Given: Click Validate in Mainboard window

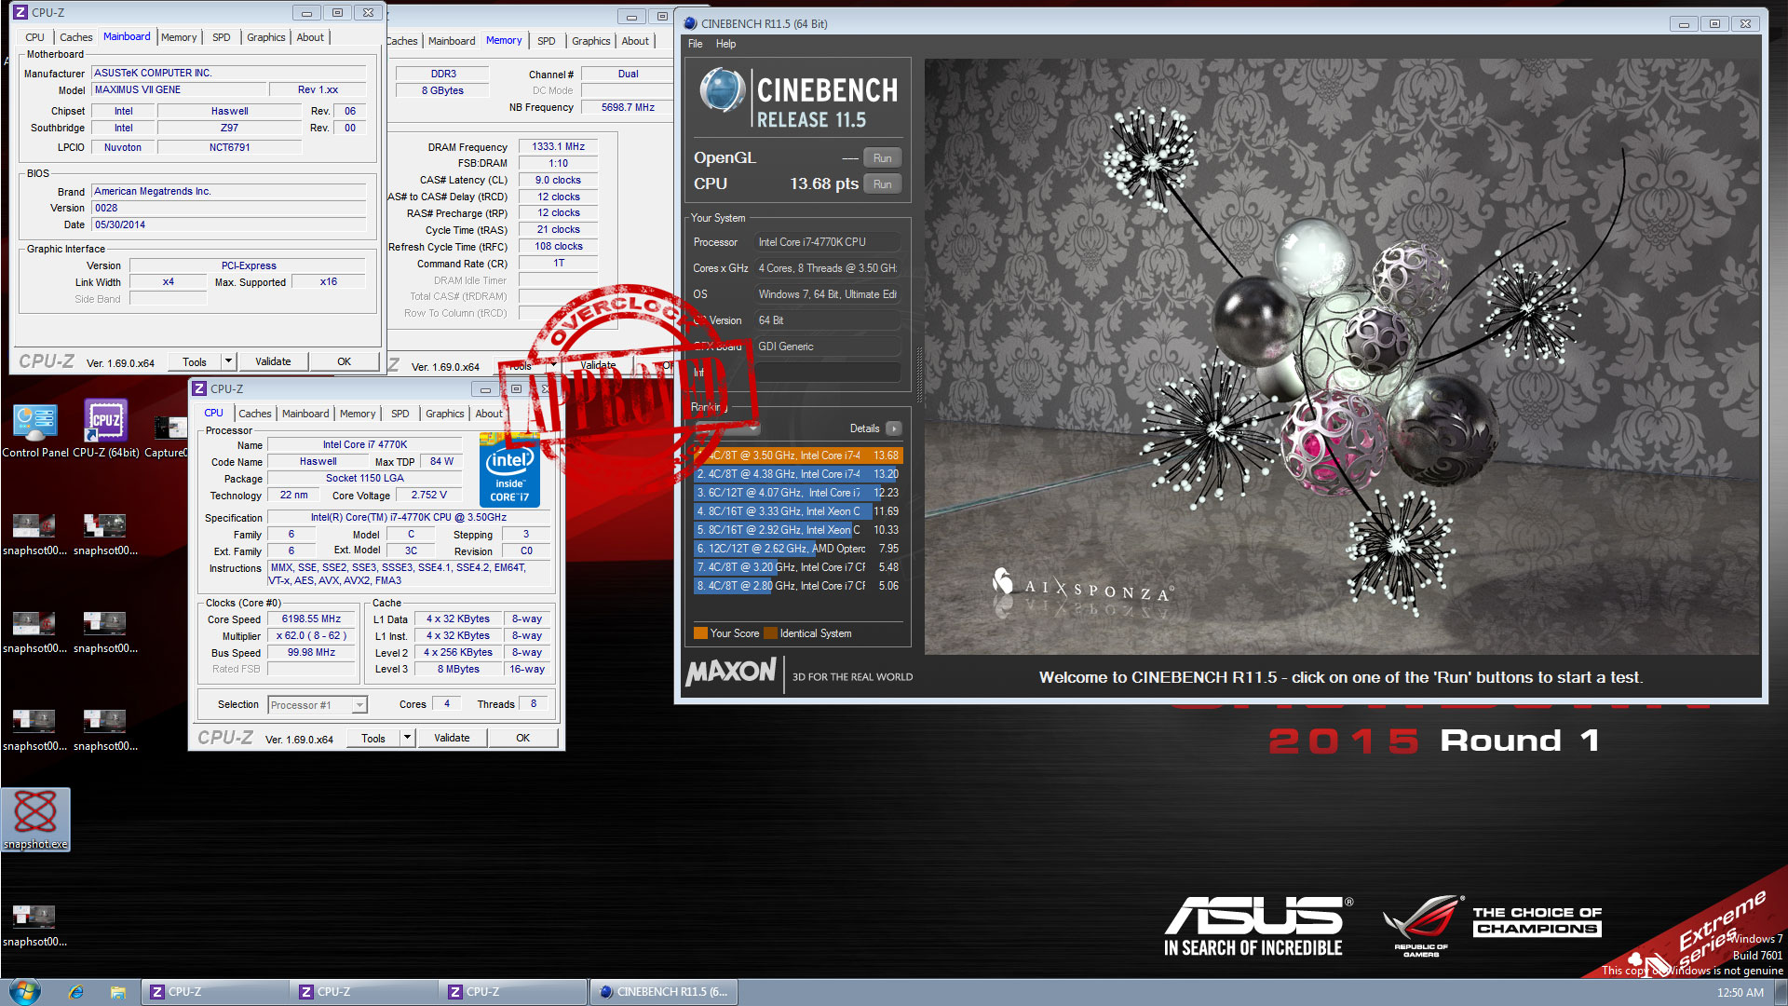Looking at the screenshot, I should 273,361.
